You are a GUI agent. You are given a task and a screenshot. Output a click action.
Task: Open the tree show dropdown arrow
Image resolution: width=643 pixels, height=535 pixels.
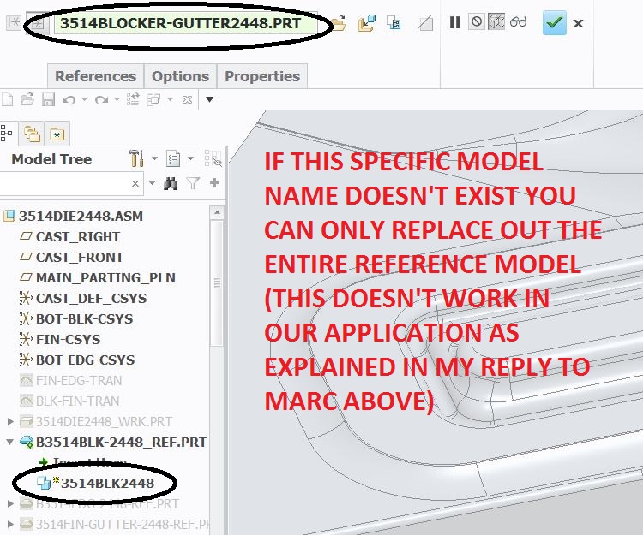(190, 158)
